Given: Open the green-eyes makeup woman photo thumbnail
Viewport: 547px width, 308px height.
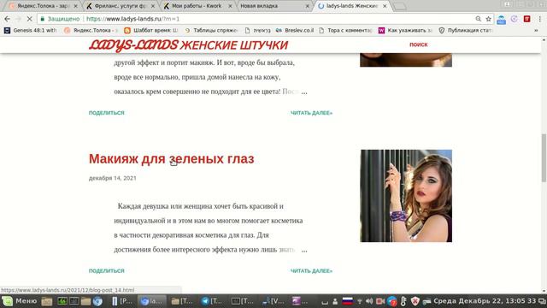Looking at the screenshot, I should (406, 196).
